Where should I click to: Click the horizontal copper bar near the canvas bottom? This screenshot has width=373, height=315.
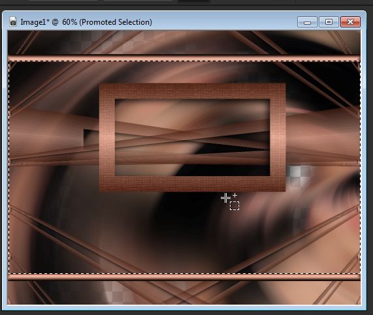coord(184,277)
